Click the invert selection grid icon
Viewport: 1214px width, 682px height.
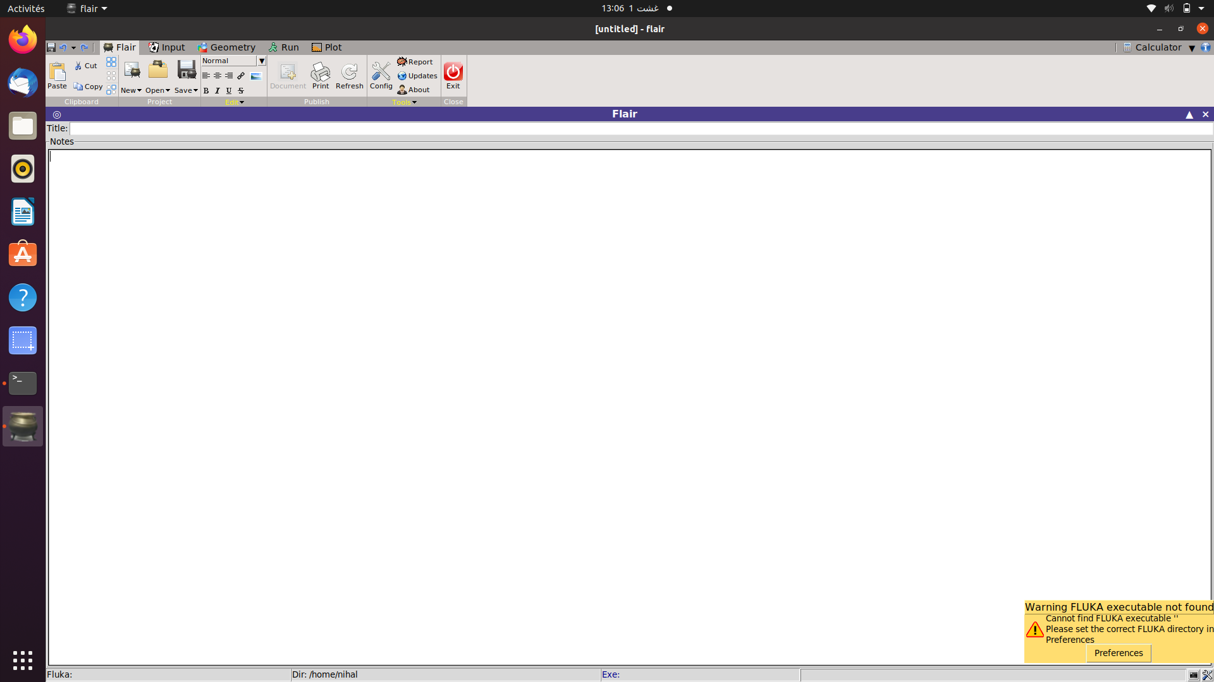click(111, 90)
